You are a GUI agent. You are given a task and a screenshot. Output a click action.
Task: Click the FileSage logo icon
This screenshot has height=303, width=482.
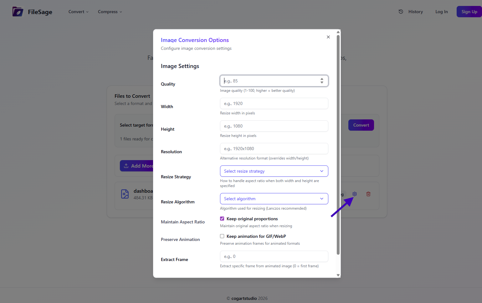tap(18, 12)
